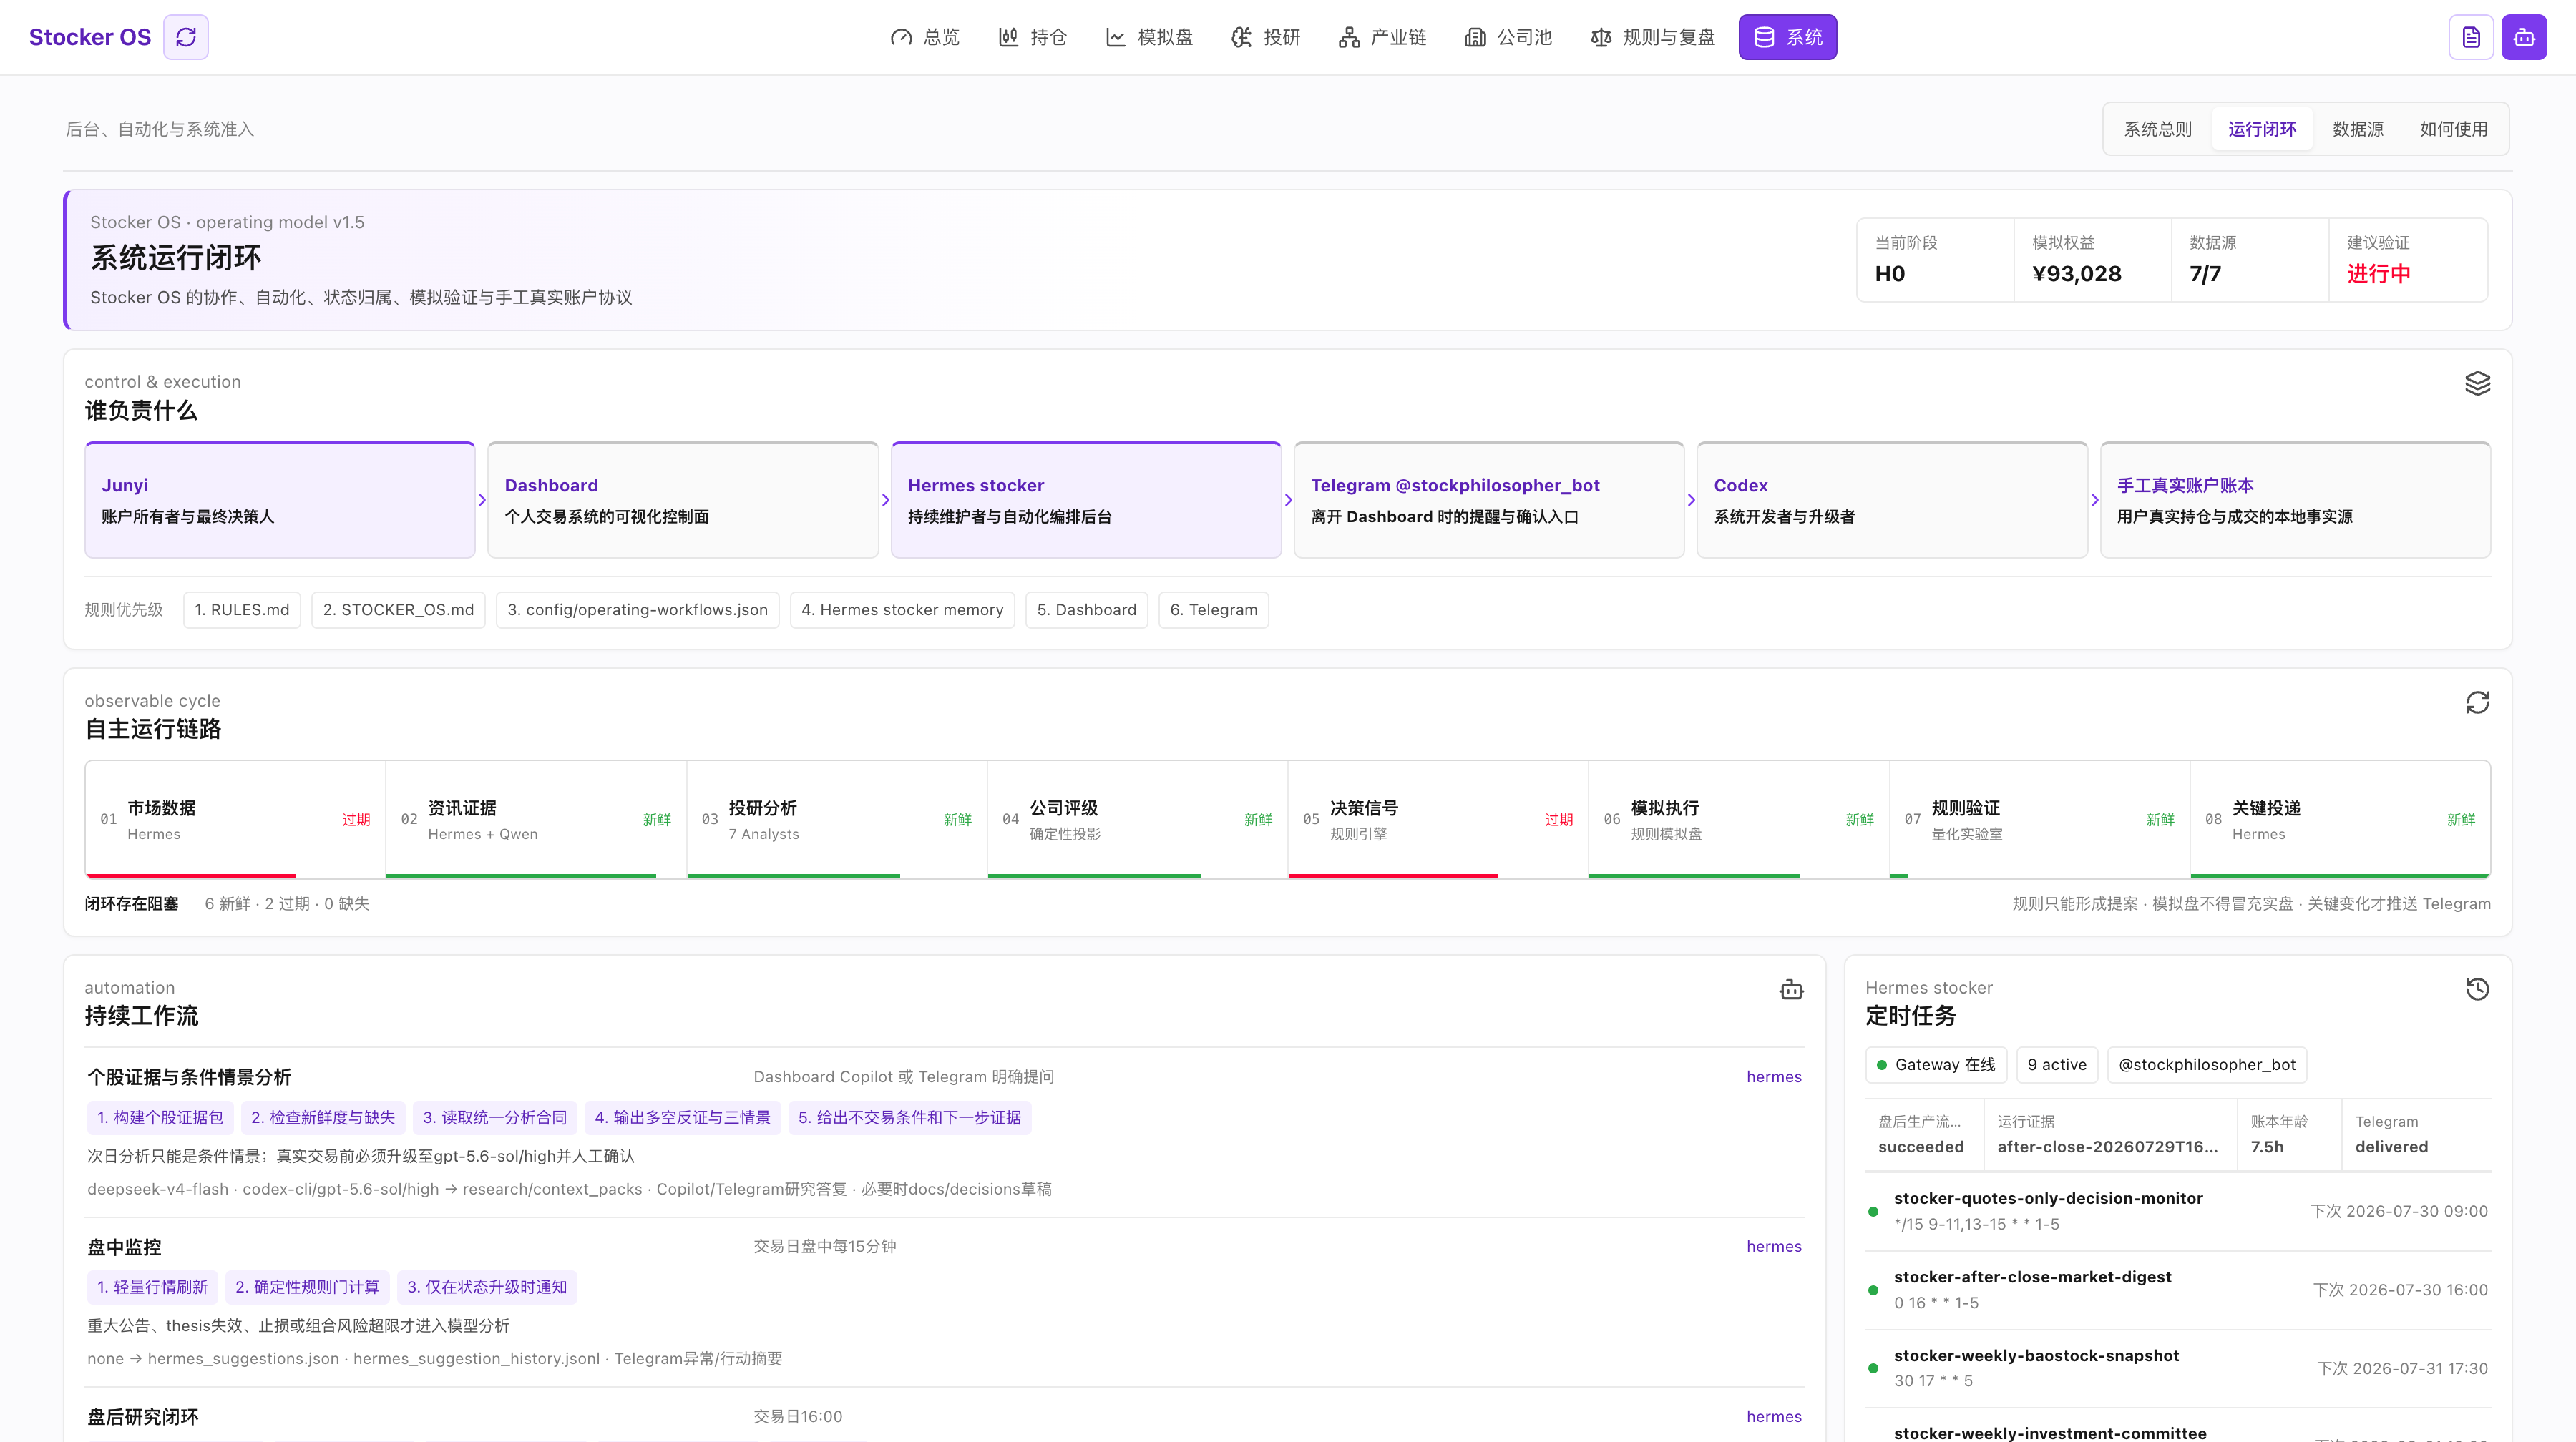Image resolution: width=2576 pixels, height=1442 pixels.
Task: Open the stocker-after-close-market-digest task row
Action: coord(2178,1290)
